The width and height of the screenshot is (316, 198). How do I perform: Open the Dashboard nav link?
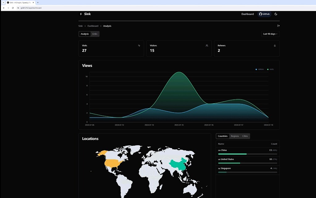click(247, 14)
